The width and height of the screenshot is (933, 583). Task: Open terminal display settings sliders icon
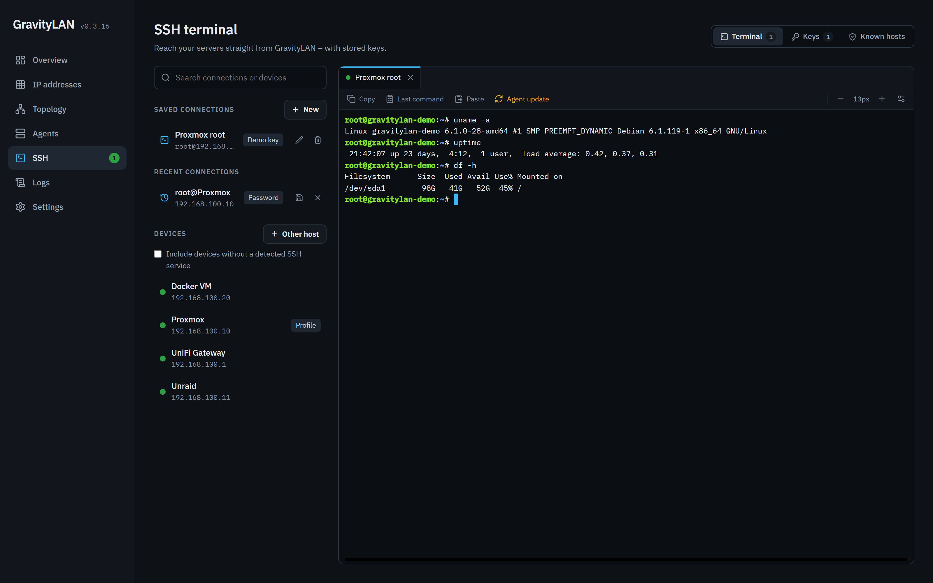click(x=901, y=99)
